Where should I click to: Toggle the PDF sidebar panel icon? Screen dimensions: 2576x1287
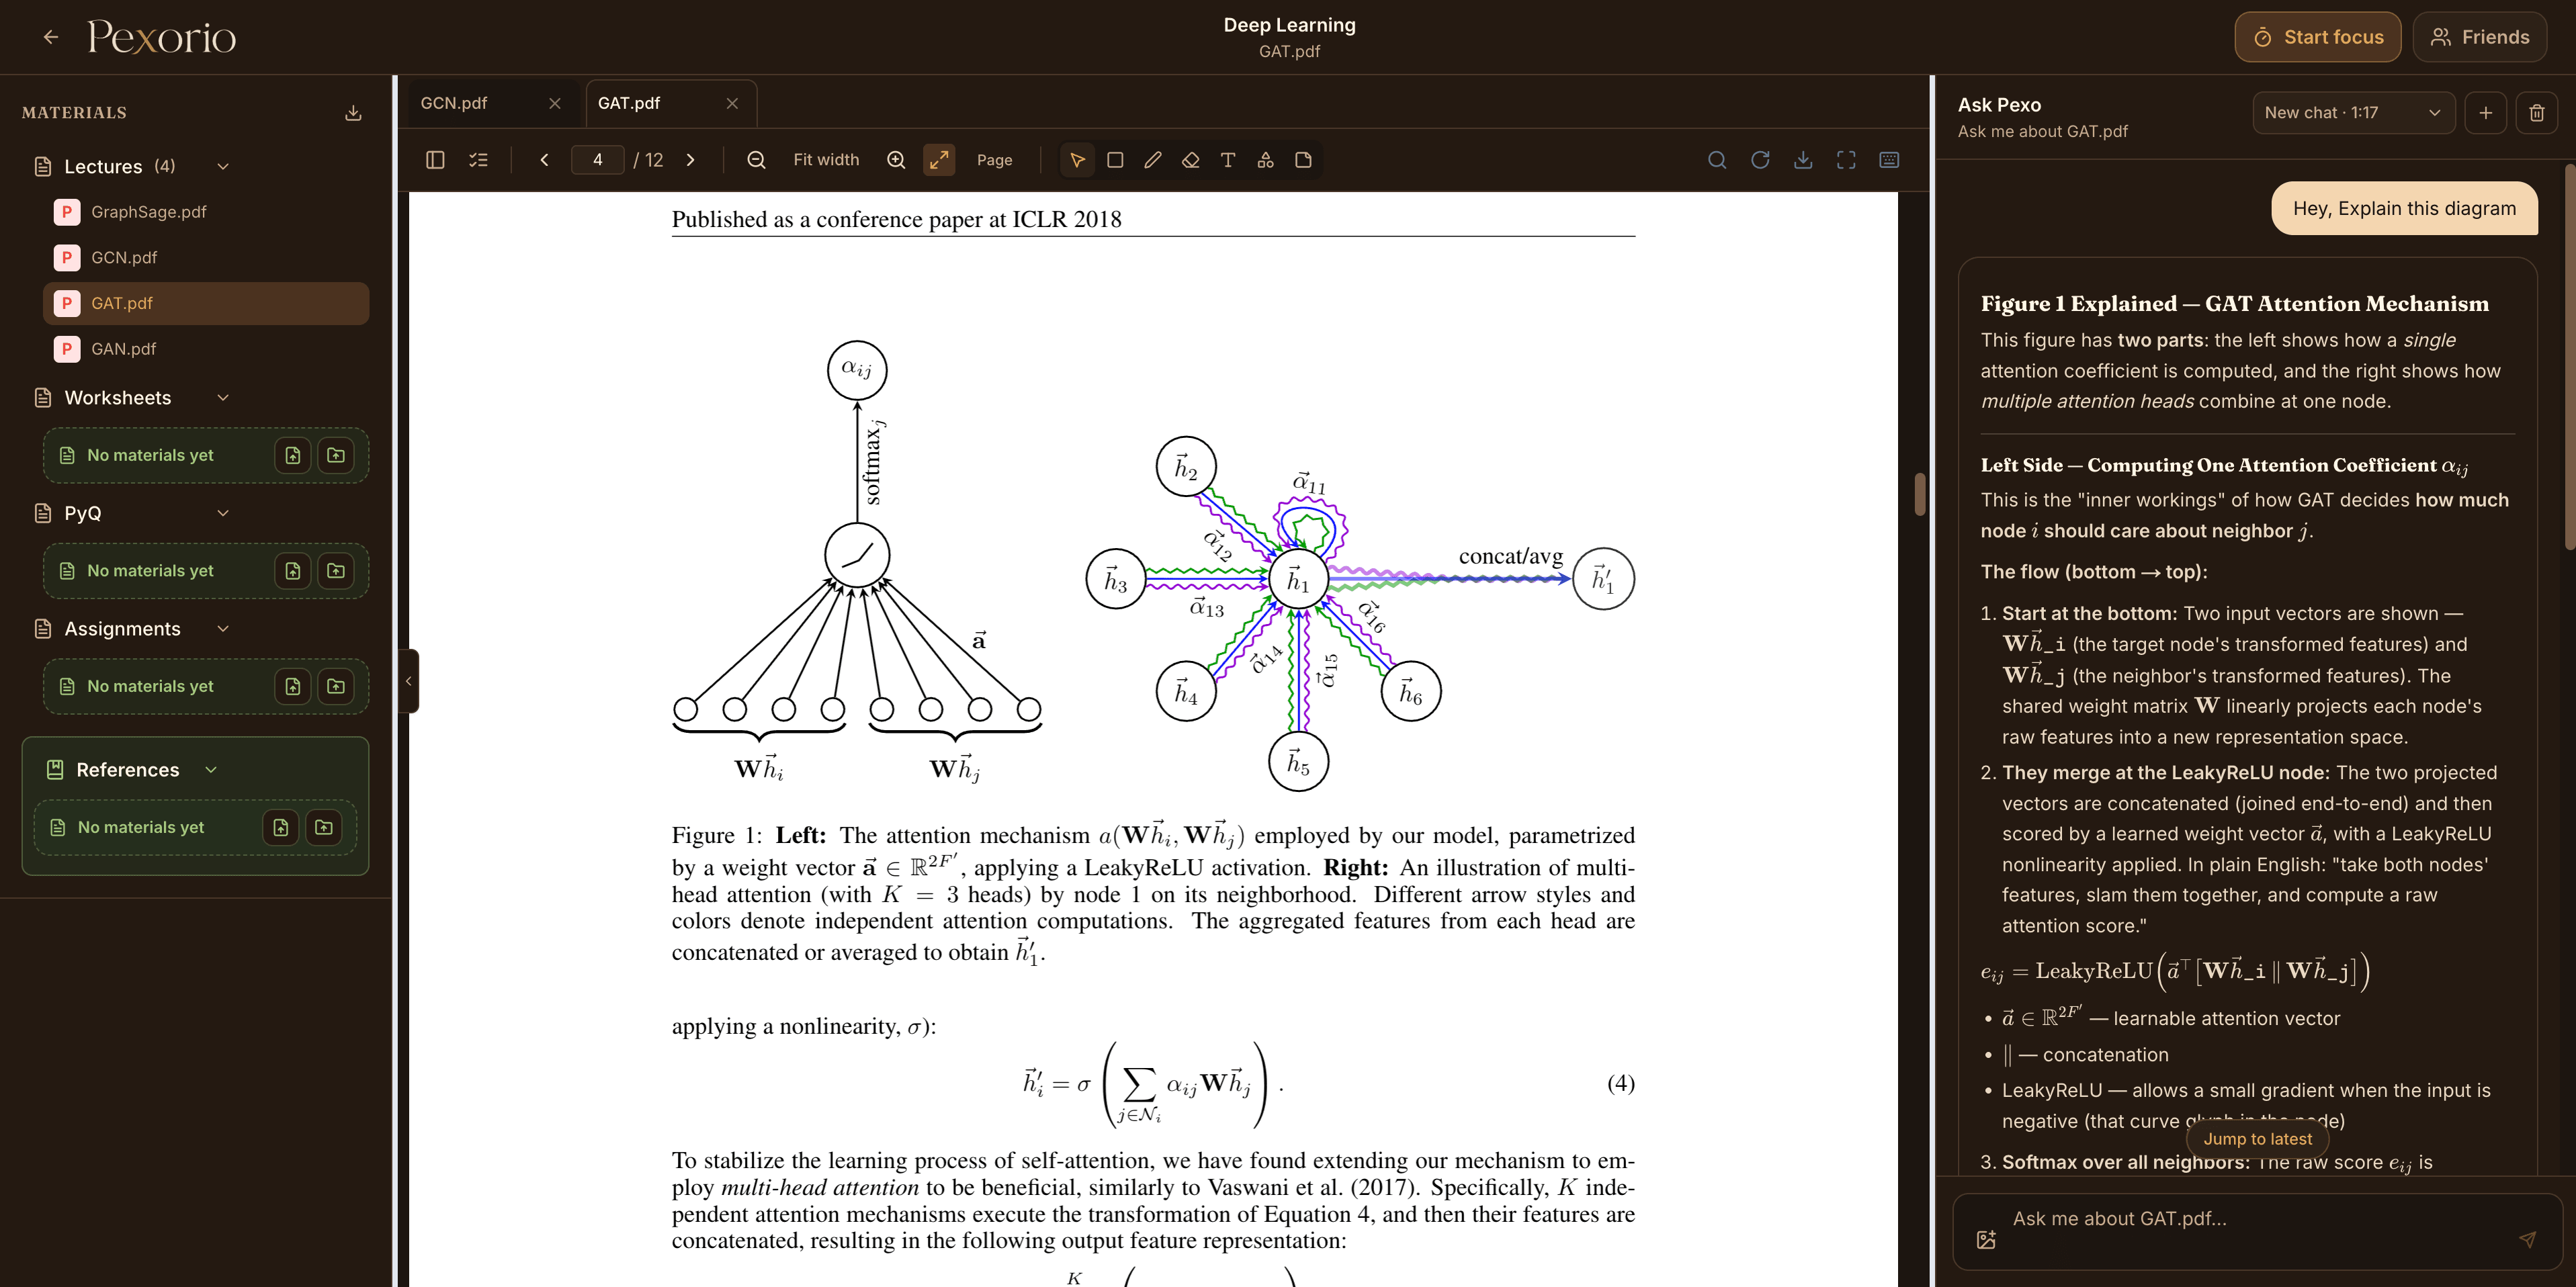tap(435, 160)
